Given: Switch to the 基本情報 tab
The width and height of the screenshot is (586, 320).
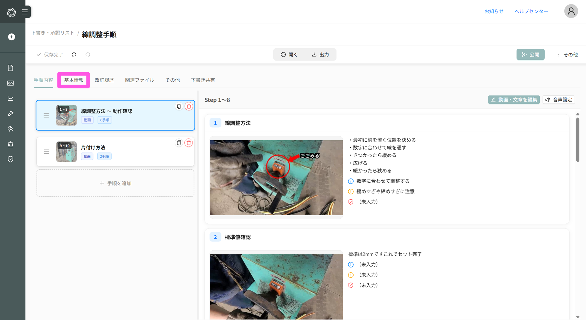Looking at the screenshot, I should click(x=74, y=80).
